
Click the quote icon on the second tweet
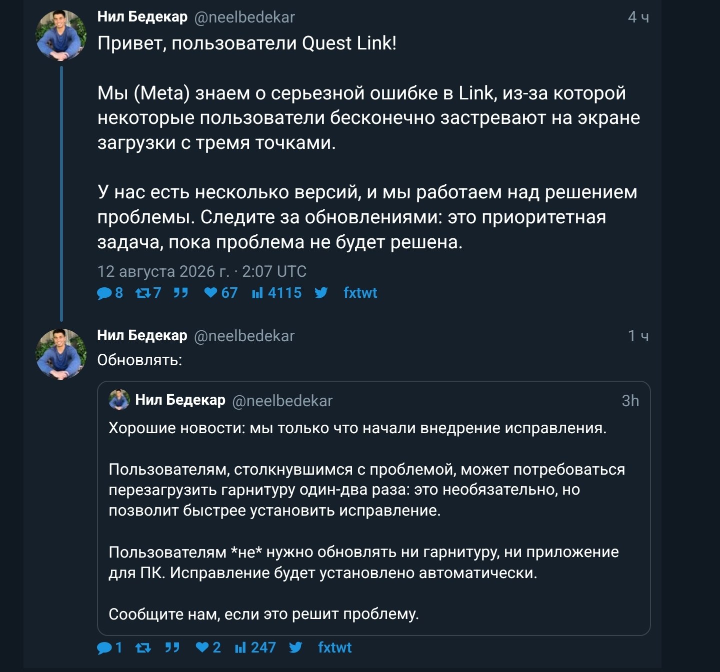(x=172, y=648)
